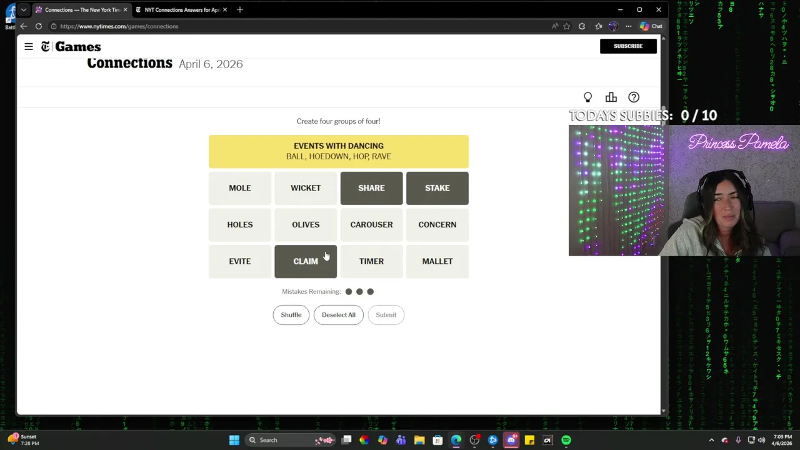Image resolution: width=800 pixels, height=450 pixels.
Task: Click the Games logo link
Action: 78,47
